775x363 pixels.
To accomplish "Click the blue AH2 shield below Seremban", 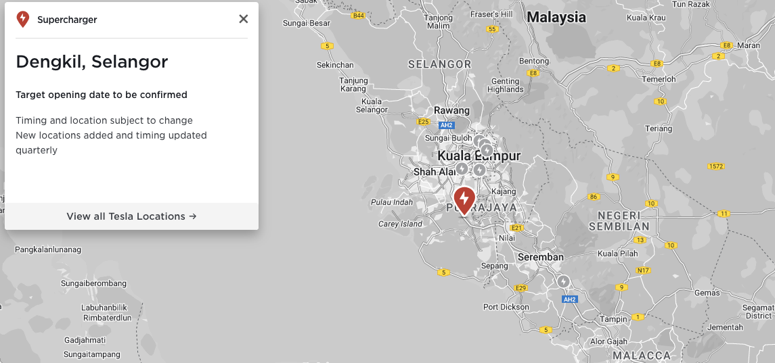I will point(570,299).
